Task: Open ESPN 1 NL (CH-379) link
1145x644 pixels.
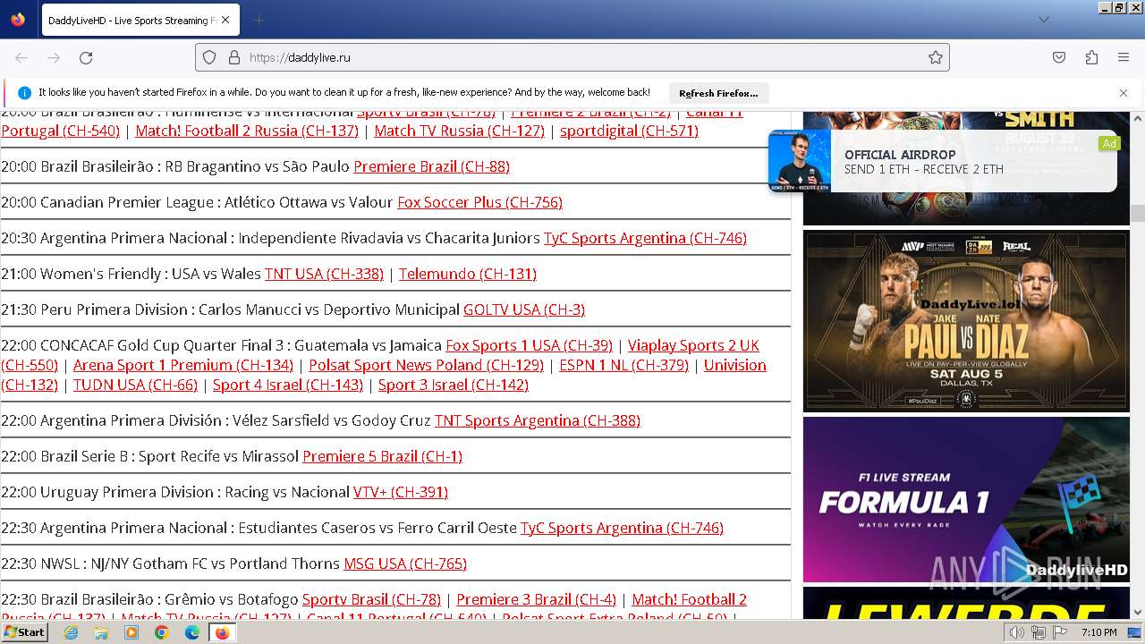Action: [x=624, y=365]
